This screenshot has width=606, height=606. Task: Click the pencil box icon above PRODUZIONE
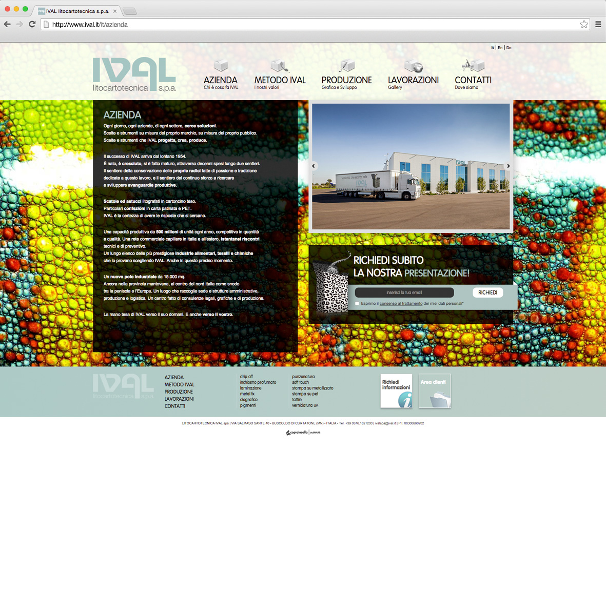pyautogui.click(x=347, y=65)
